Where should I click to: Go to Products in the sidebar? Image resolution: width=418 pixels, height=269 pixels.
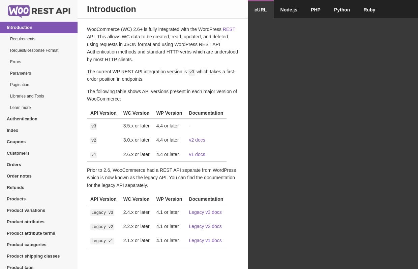pos(39,199)
